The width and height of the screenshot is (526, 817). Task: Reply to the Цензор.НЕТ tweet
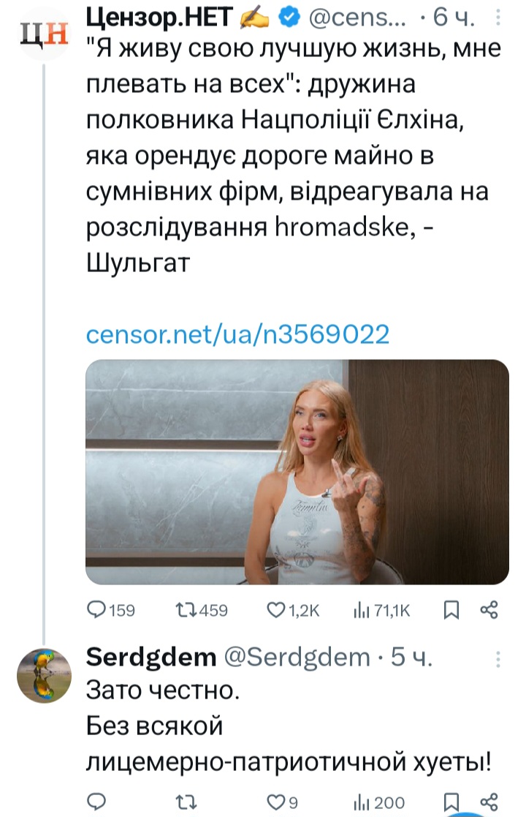point(97,610)
